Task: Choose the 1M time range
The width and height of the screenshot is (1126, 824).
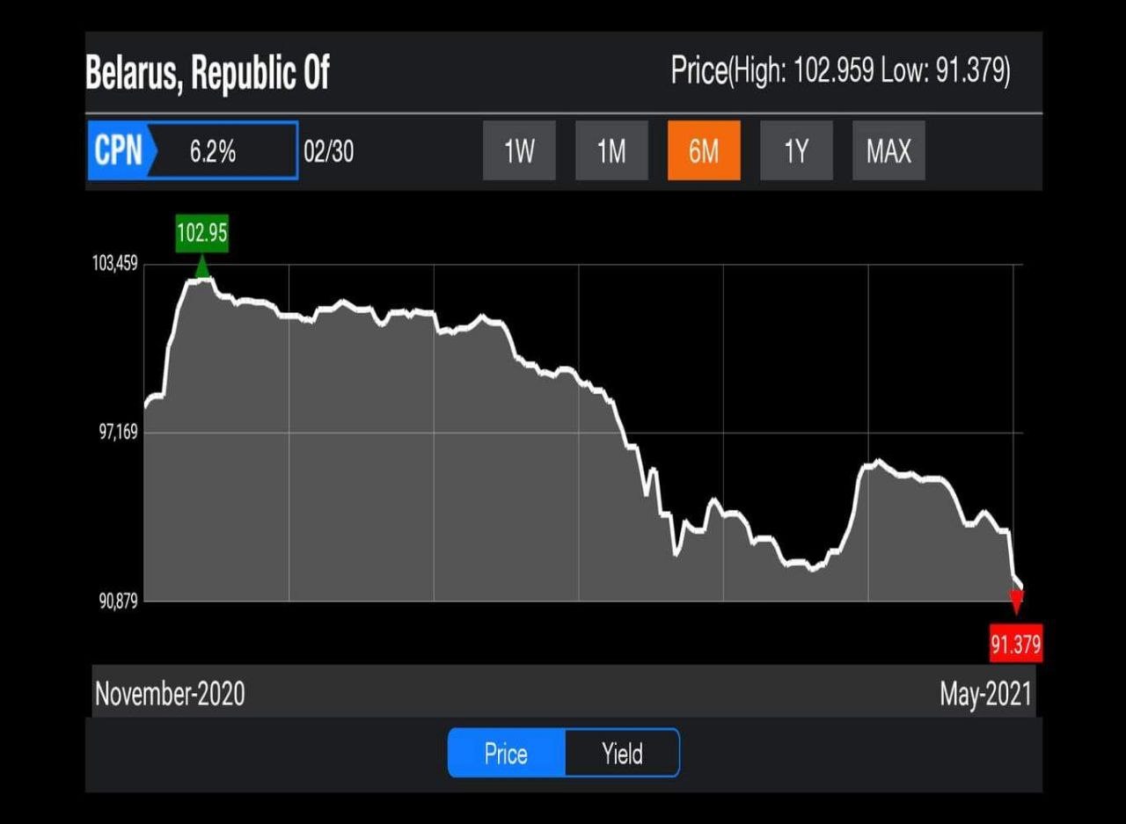Action: (611, 151)
